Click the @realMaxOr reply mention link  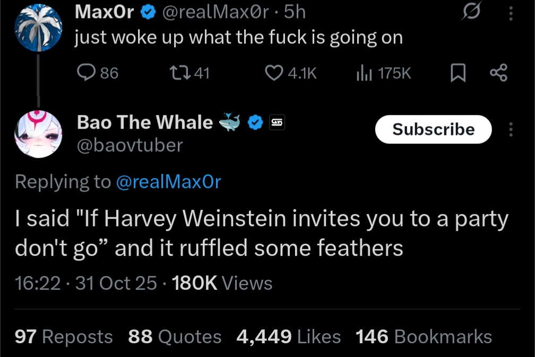(x=168, y=182)
